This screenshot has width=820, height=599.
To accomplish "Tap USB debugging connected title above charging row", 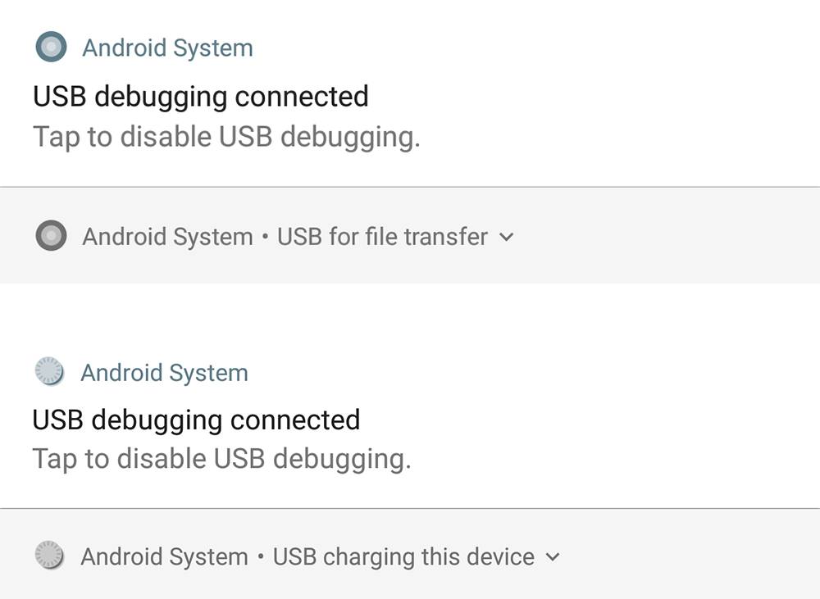I will tap(196, 420).
